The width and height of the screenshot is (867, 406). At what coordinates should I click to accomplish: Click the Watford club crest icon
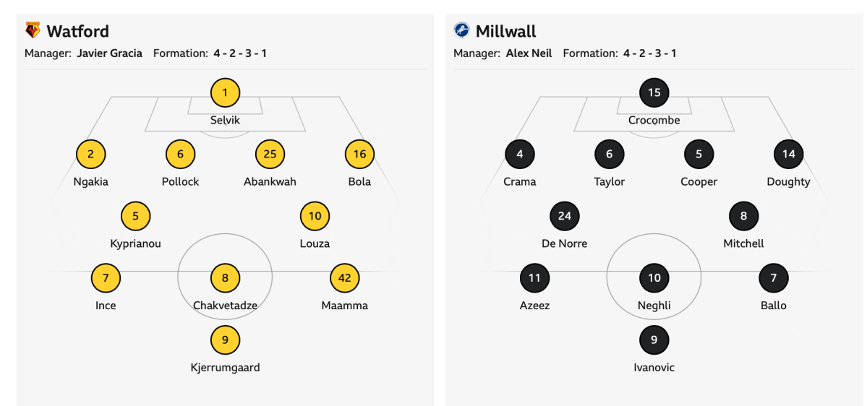[33, 30]
